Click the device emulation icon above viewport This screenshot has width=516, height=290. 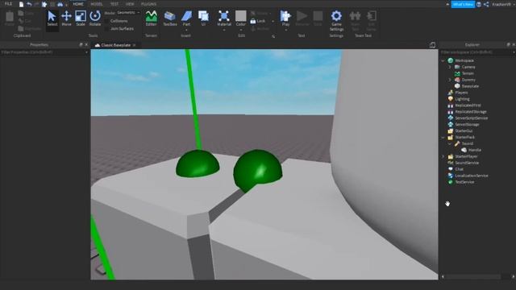point(432,45)
